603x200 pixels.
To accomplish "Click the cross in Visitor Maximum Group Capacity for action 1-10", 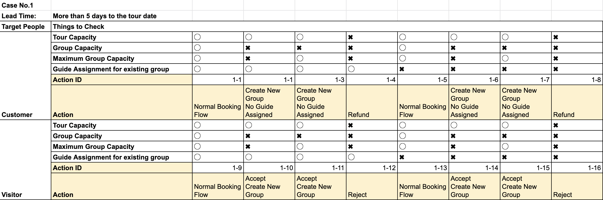I will click(x=248, y=147).
